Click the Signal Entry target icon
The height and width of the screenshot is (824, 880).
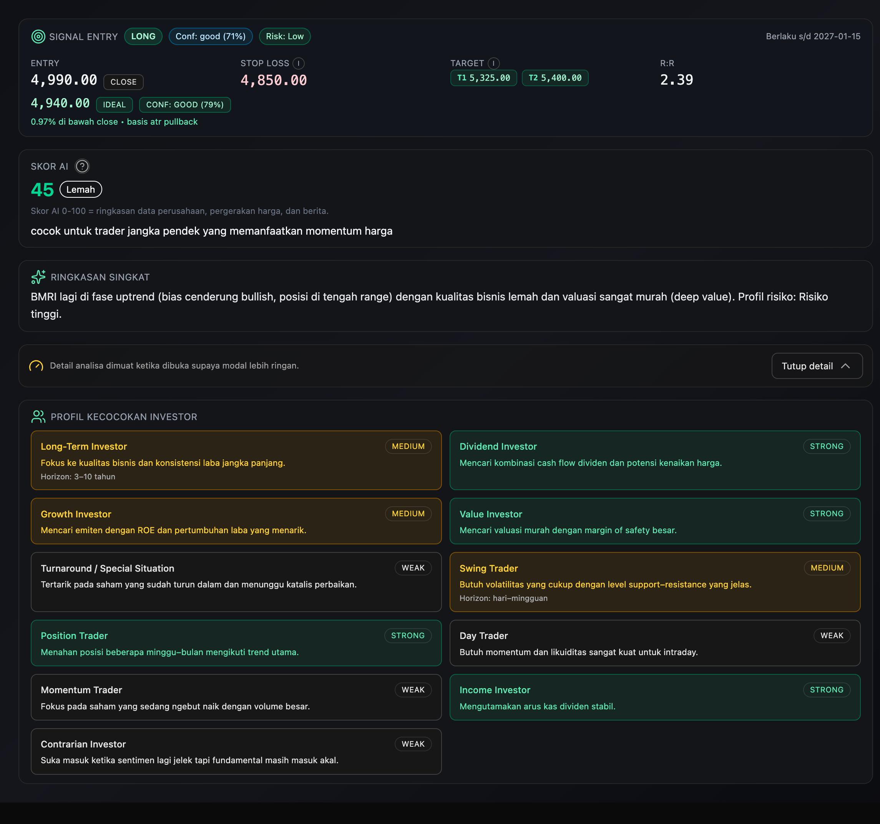click(x=38, y=36)
